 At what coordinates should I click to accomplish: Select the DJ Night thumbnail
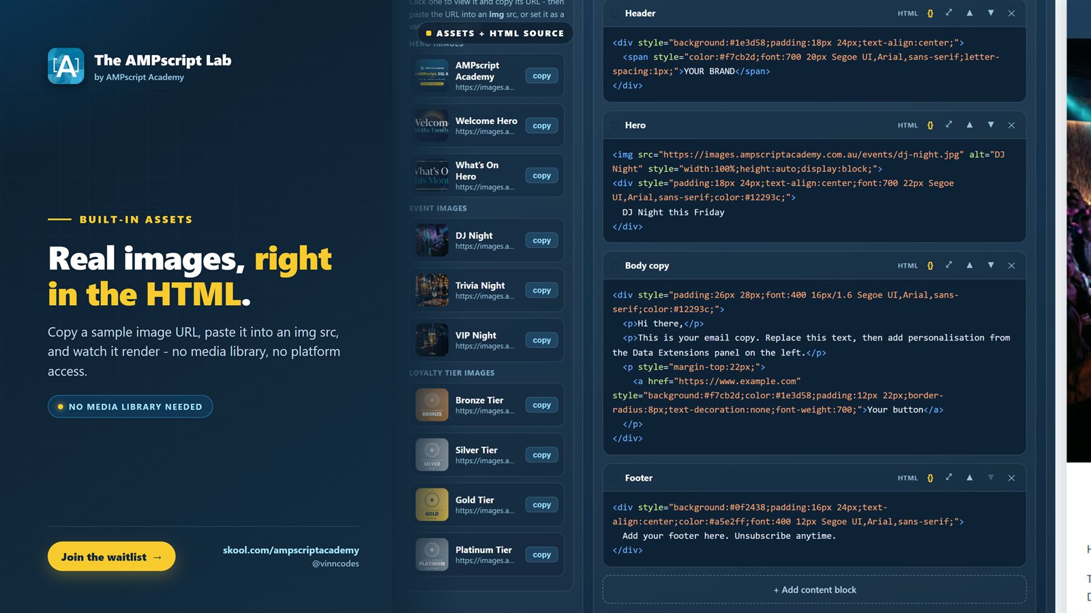[432, 240]
